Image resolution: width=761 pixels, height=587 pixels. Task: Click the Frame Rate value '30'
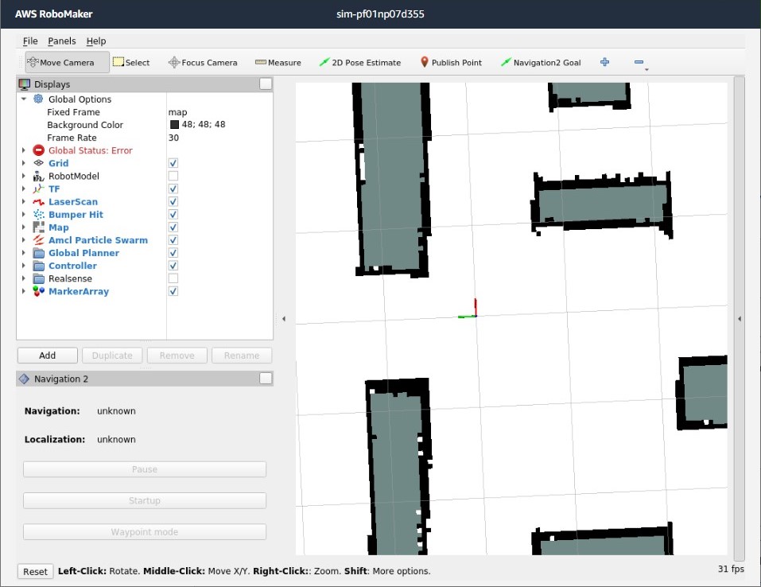(173, 138)
